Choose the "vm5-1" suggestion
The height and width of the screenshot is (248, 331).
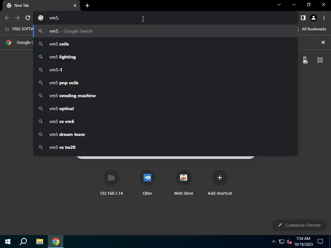click(165, 70)
